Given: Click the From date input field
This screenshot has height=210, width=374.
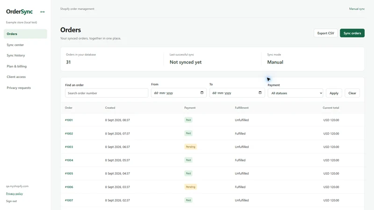Looking at the screenshot, I should [179, 93].
